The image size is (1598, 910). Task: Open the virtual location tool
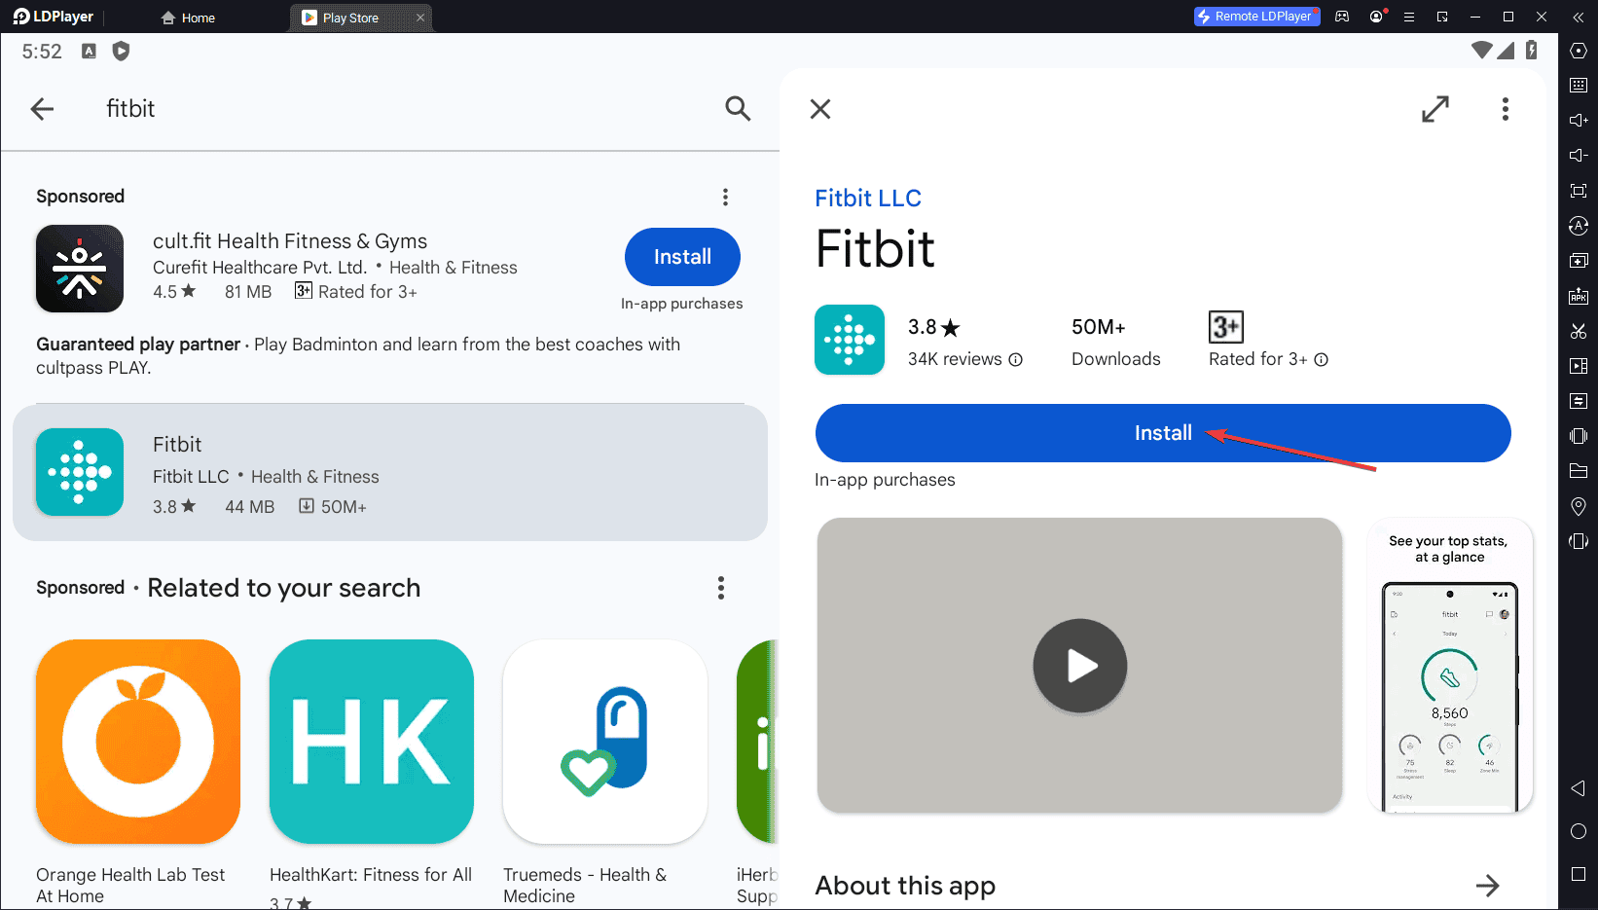(1579, 505)
